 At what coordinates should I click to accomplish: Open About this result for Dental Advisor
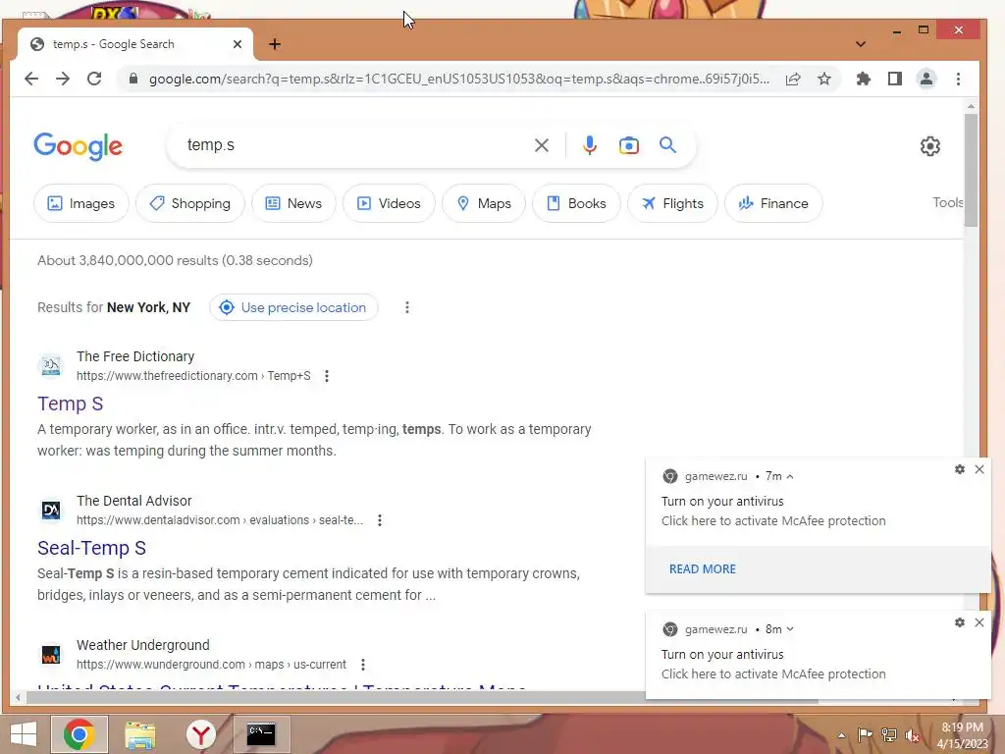click(380, 520)
